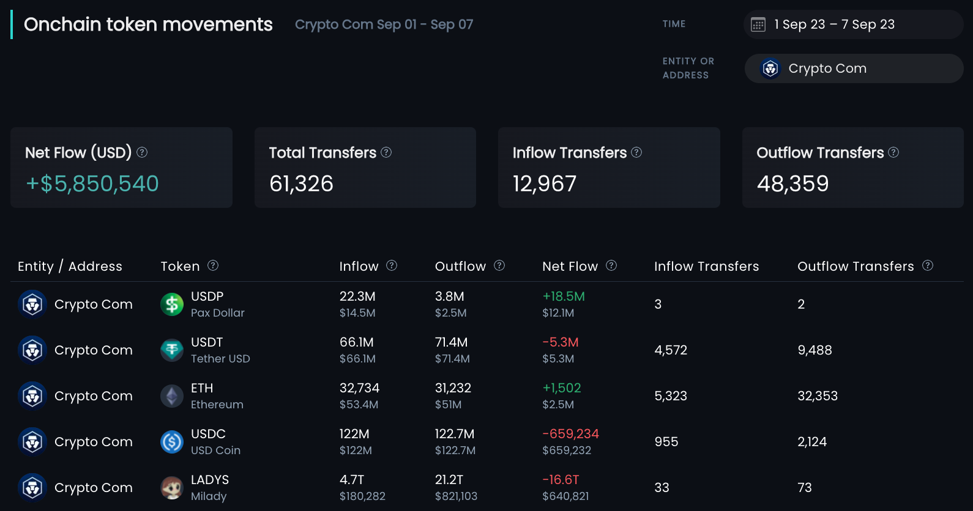
Task: Click the Outflow Transfers card help icon
Action: coord(893,152)
